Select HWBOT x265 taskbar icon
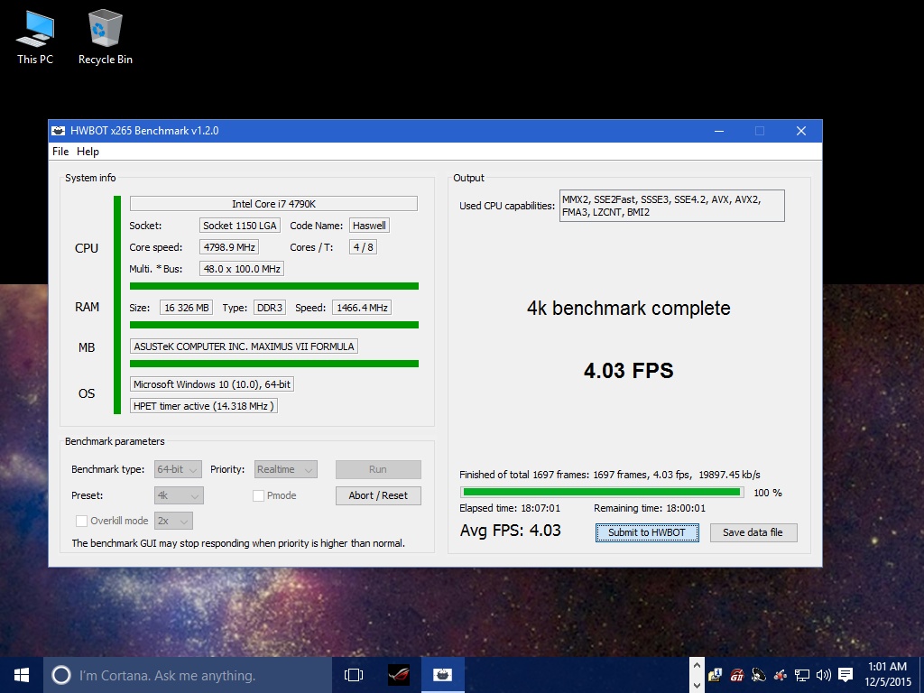The image size is (924, 693). point(442,675)
